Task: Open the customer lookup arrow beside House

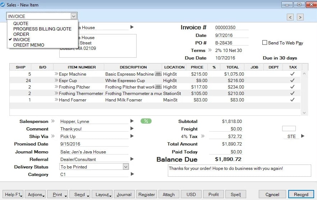Action: pos(132,27)
